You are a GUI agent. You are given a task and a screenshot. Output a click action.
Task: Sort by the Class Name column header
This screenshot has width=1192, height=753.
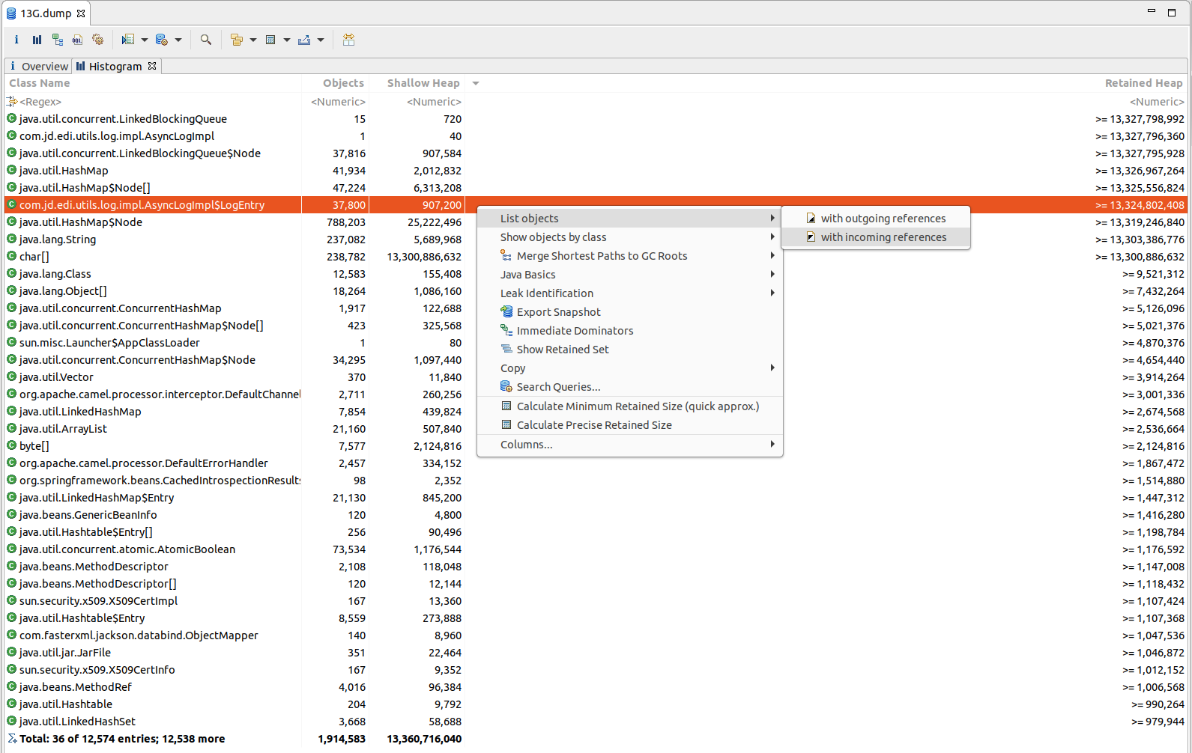pos(153,83)
